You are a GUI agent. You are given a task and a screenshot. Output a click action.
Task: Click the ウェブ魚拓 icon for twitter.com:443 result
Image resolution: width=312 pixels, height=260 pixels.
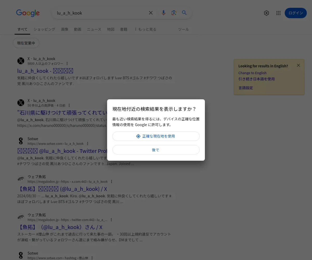[21, 217]
